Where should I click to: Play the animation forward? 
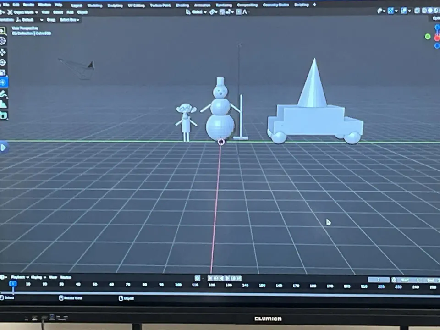coord(227,278)
